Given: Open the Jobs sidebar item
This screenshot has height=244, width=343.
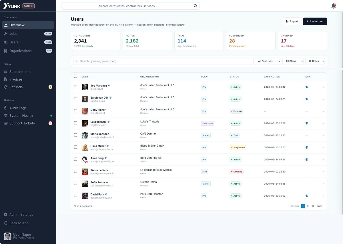Looking at the screenshot, I should tap(28, 34).
